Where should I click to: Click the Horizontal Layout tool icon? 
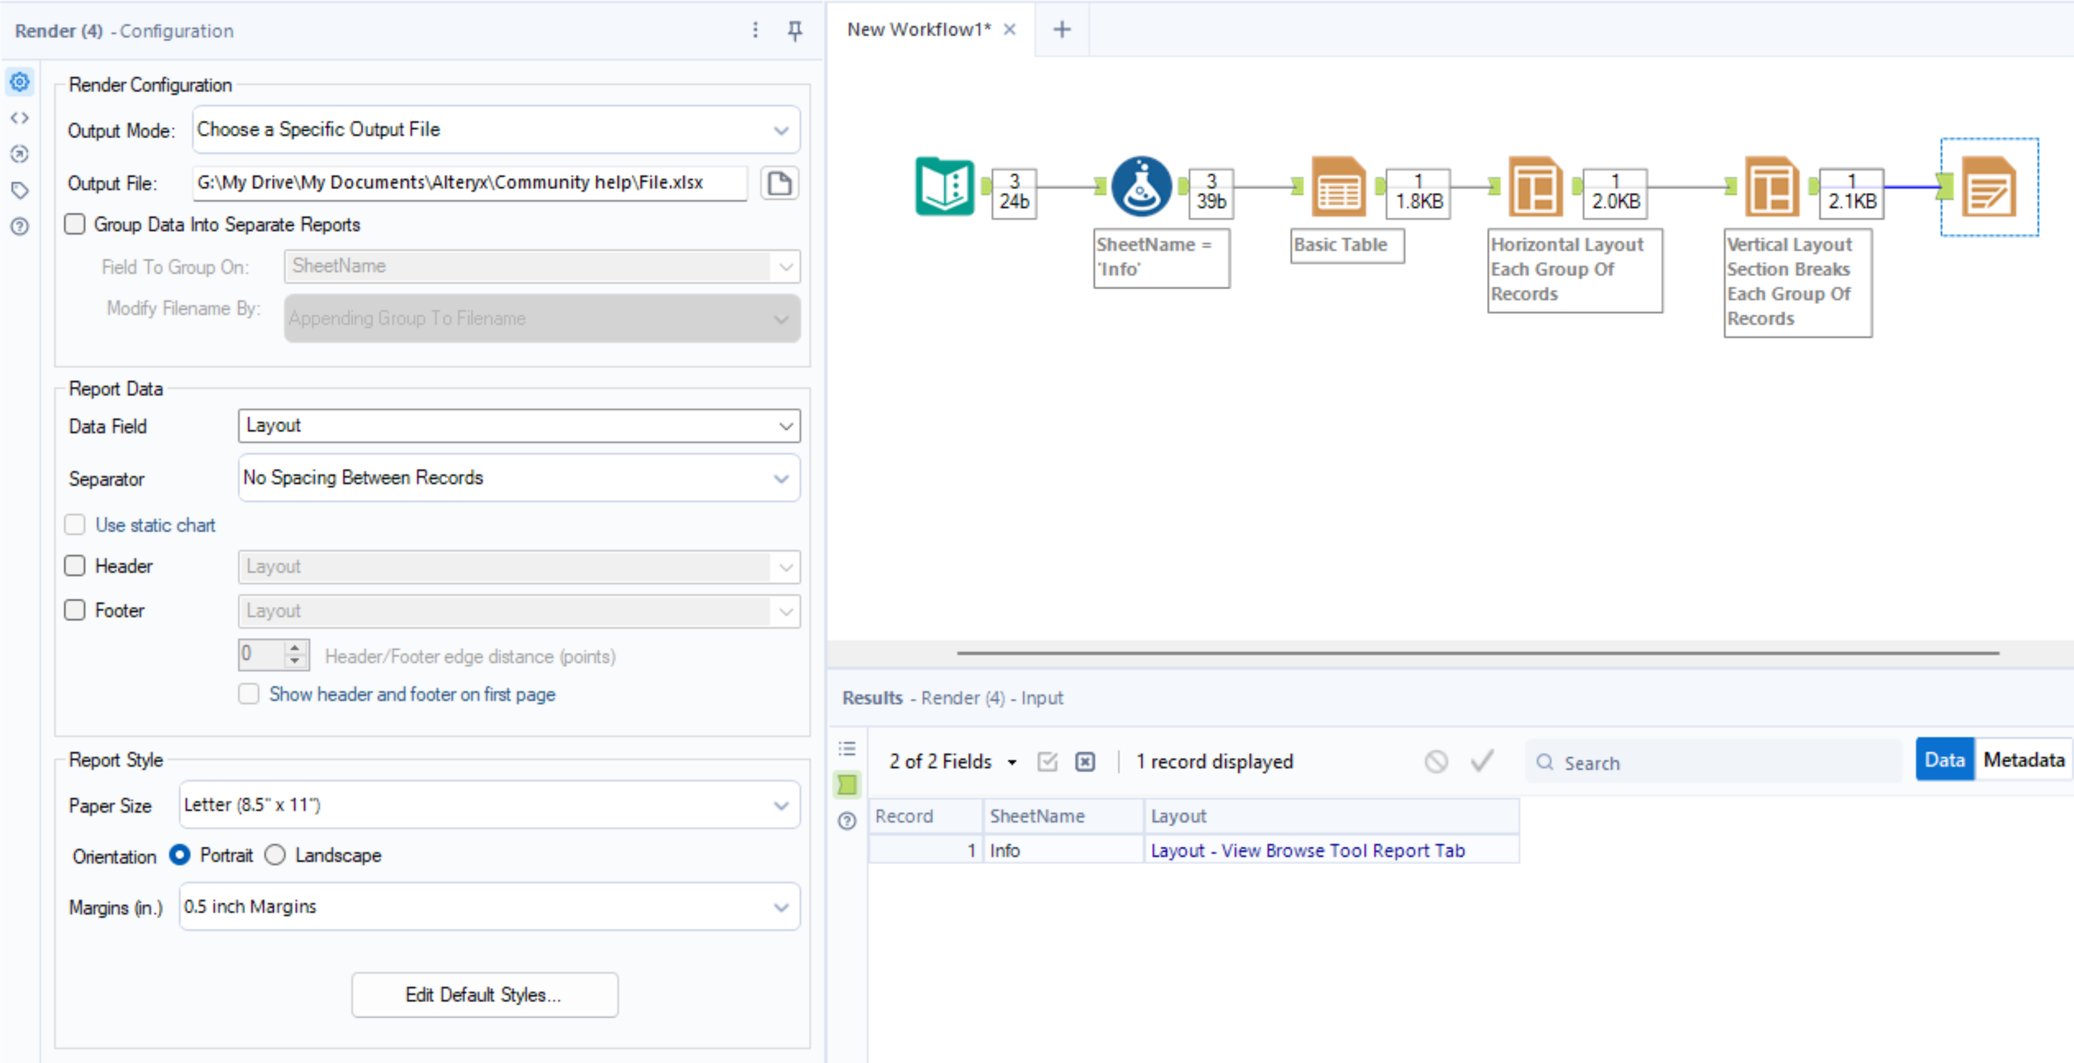pyautogui.click(x=1535, y=186)
